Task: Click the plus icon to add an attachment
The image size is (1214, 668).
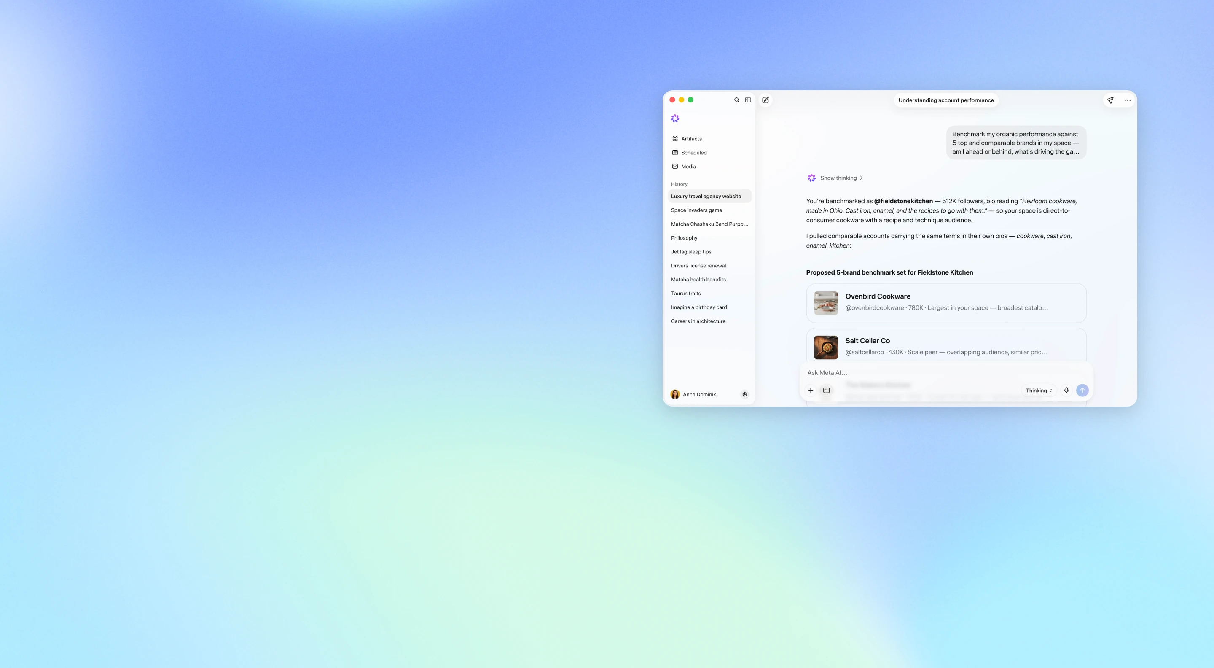Action: (811, 391)
